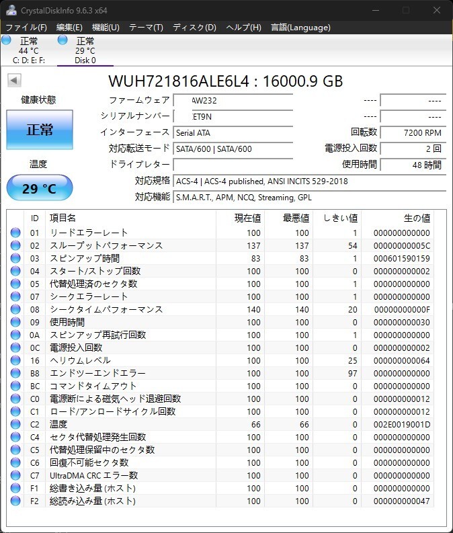Go to previous disk with left arrow

pyautogui.click(x=14, y=80)
